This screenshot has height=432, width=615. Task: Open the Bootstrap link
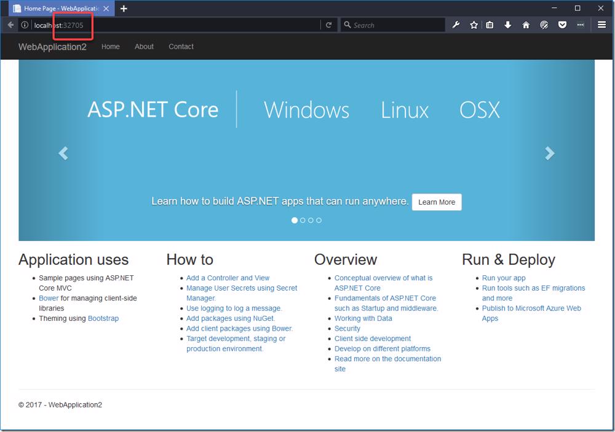[103, 318]
